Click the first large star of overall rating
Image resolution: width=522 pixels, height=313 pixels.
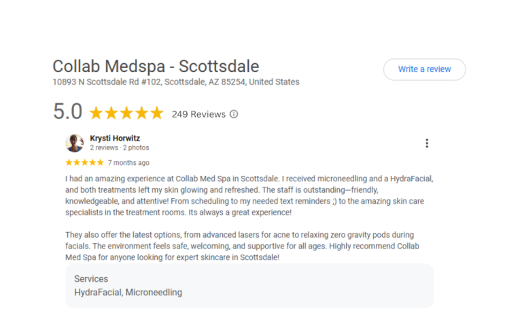tap(96, 113)
